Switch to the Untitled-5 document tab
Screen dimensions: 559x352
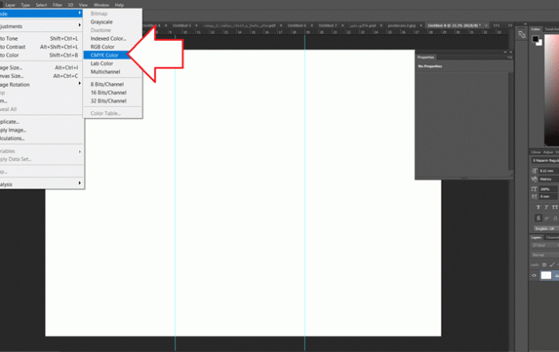[182, 26]
